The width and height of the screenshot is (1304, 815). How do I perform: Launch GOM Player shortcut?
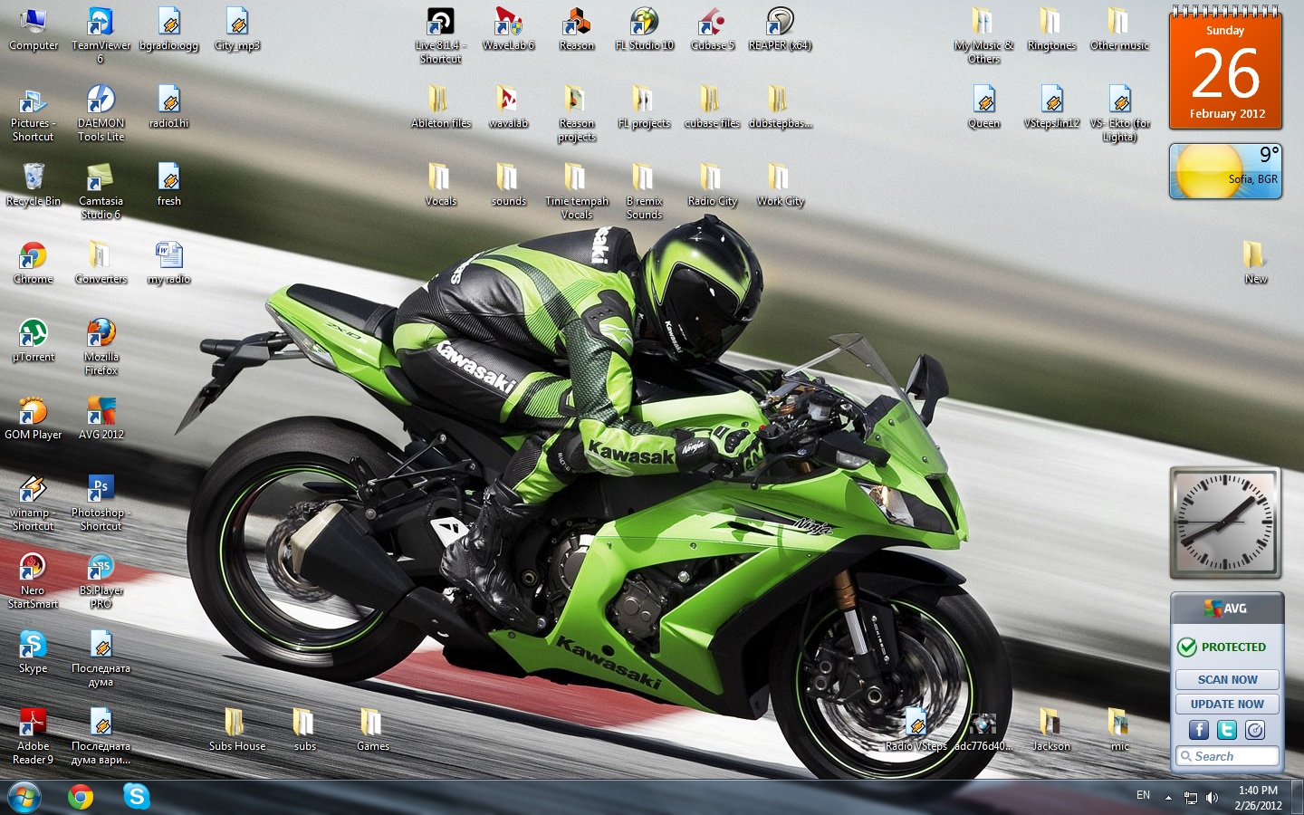34,417
